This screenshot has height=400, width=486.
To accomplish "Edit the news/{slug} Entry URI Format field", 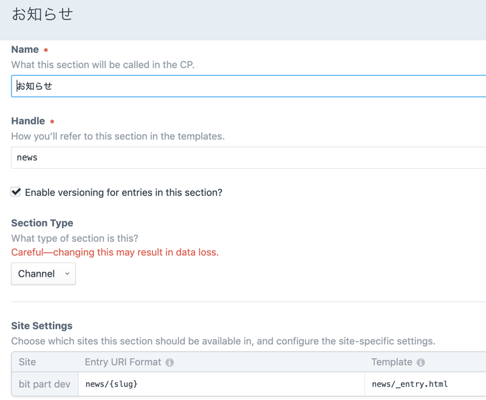I will 219,384.
